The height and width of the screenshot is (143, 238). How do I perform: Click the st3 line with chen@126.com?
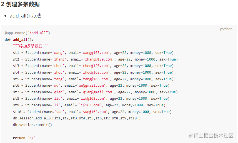click(93, 66)
